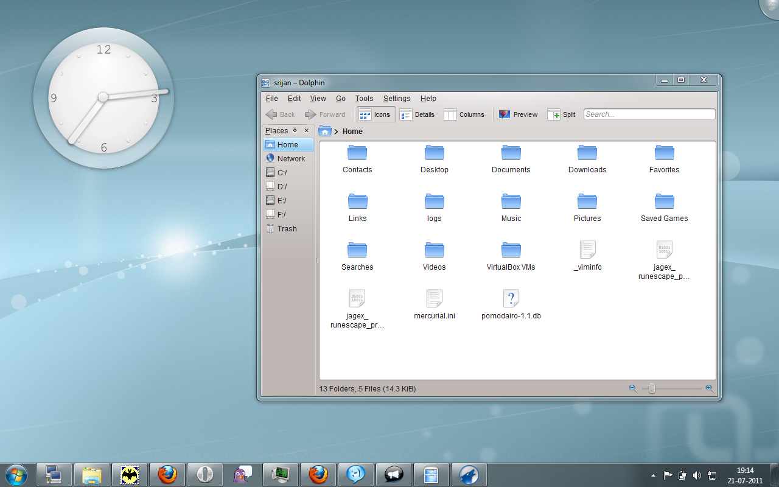Activate Split view mode
The width and height of the screenshot is (779, 487).
point(561,114)
